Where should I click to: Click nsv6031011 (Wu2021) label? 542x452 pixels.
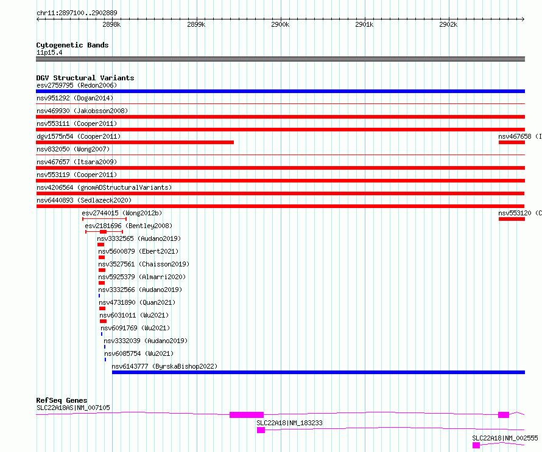(x=134, y=315)
